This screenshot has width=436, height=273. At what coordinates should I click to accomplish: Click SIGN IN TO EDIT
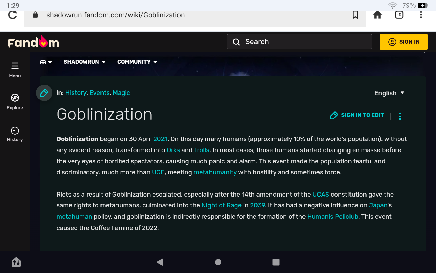(x=357, y=115)
